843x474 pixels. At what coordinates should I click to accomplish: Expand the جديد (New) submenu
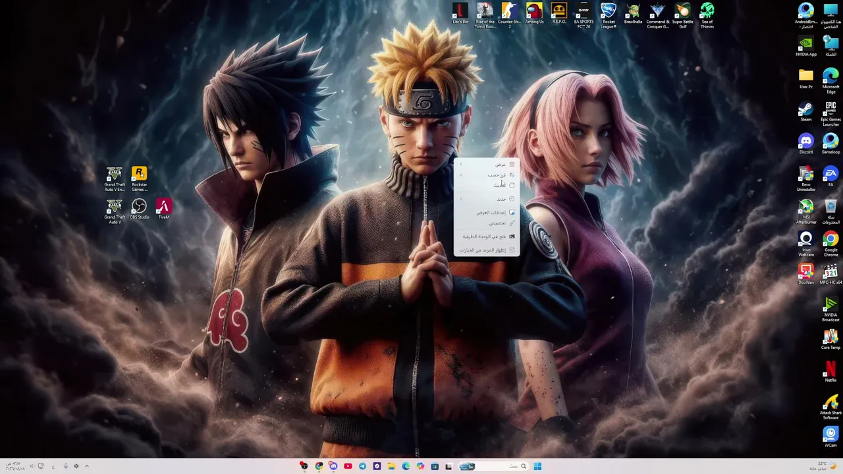487,199
